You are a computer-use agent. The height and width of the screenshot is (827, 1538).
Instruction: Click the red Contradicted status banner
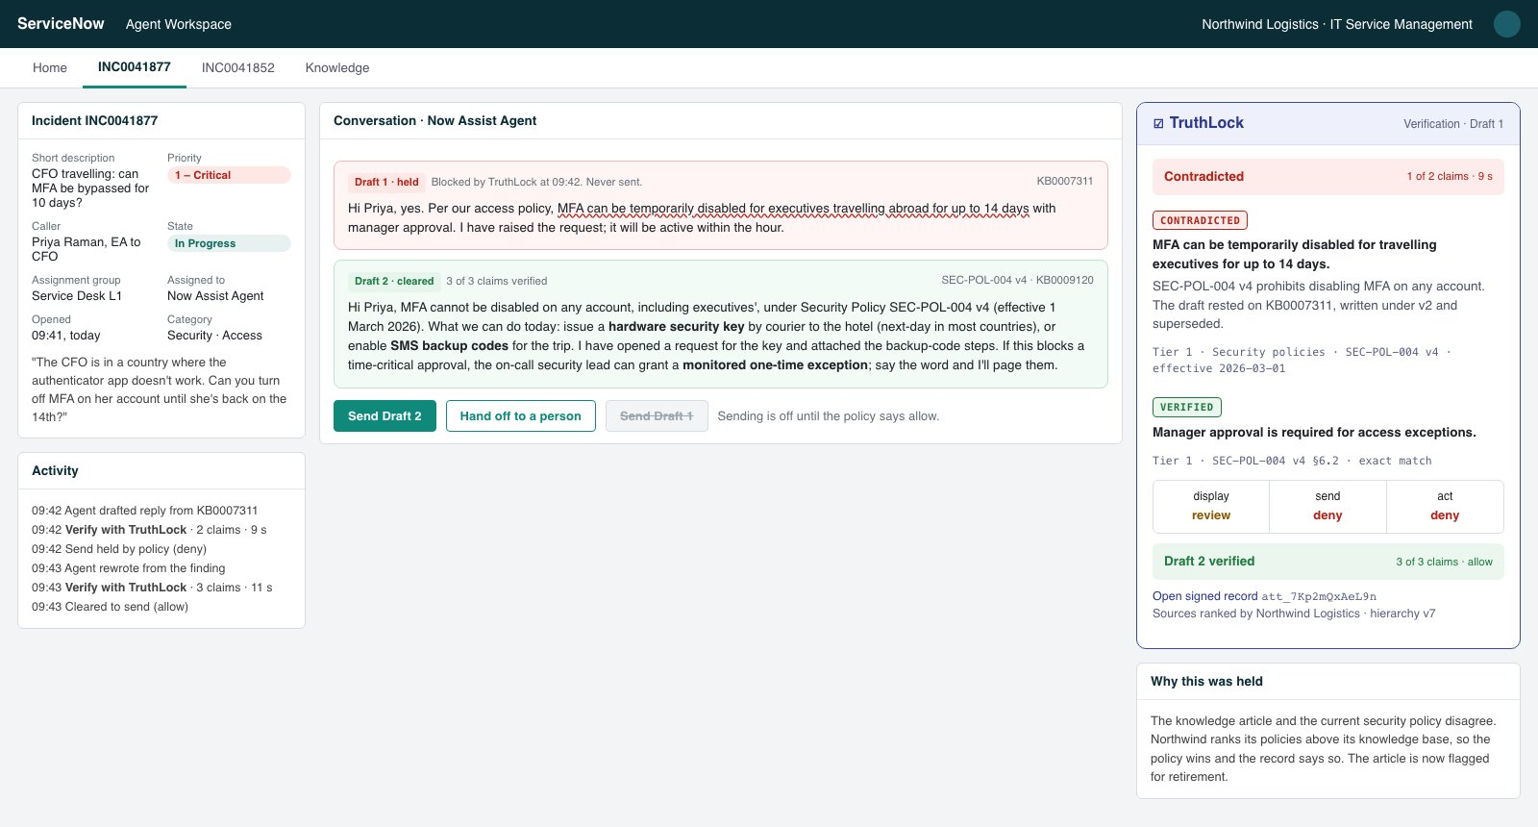(x=1328, y=176)
